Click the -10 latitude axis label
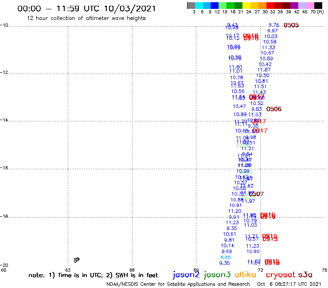The height and width of the screenshot is (288, 328). pyautogui.click(x=4, y=25)
